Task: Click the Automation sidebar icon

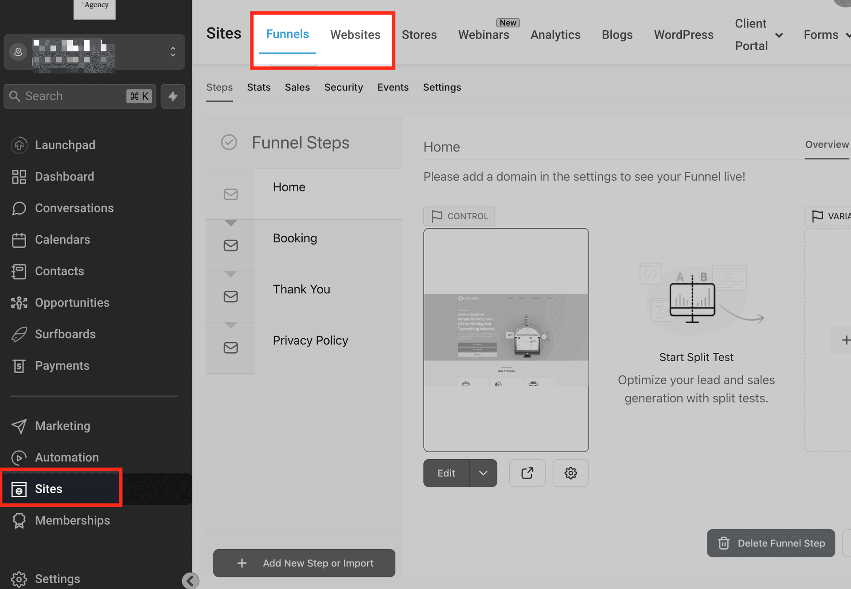Action: [x=18, y=457]
